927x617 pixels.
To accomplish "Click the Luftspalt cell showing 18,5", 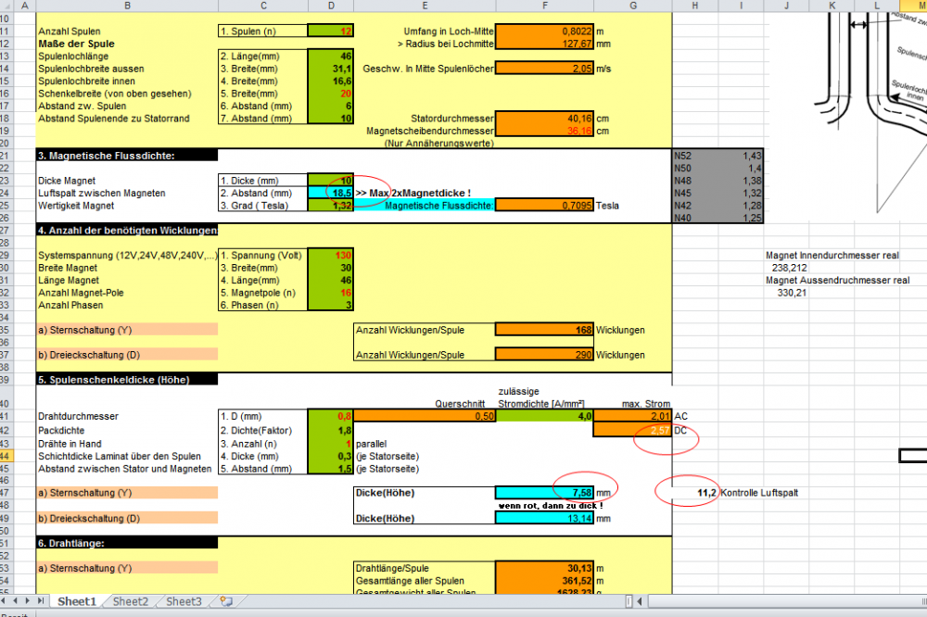I will 331,193.
